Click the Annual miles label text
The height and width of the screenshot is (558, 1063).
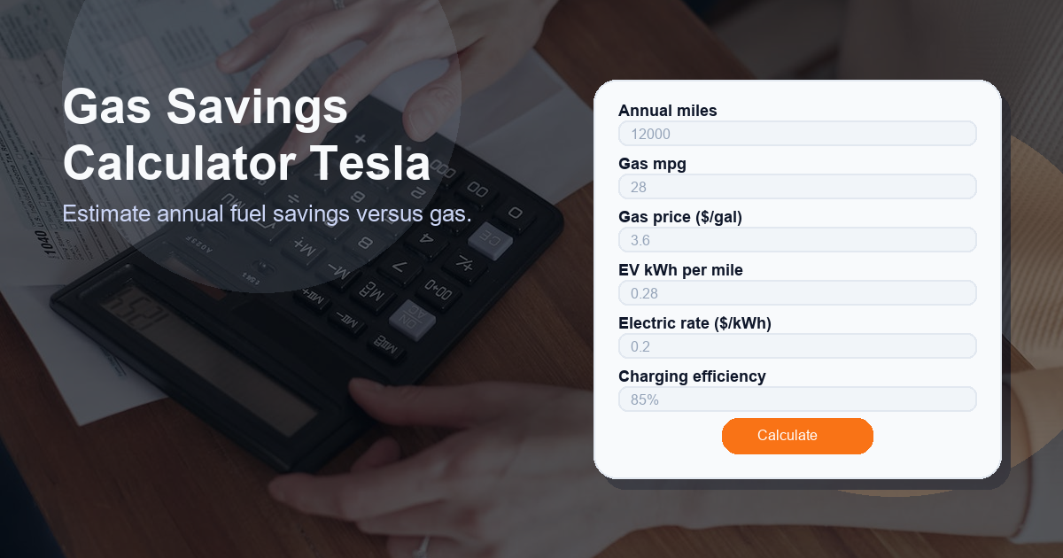[669, 111]
